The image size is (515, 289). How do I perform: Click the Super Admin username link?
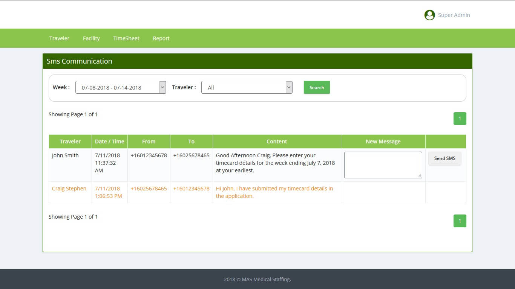[454, 15]
